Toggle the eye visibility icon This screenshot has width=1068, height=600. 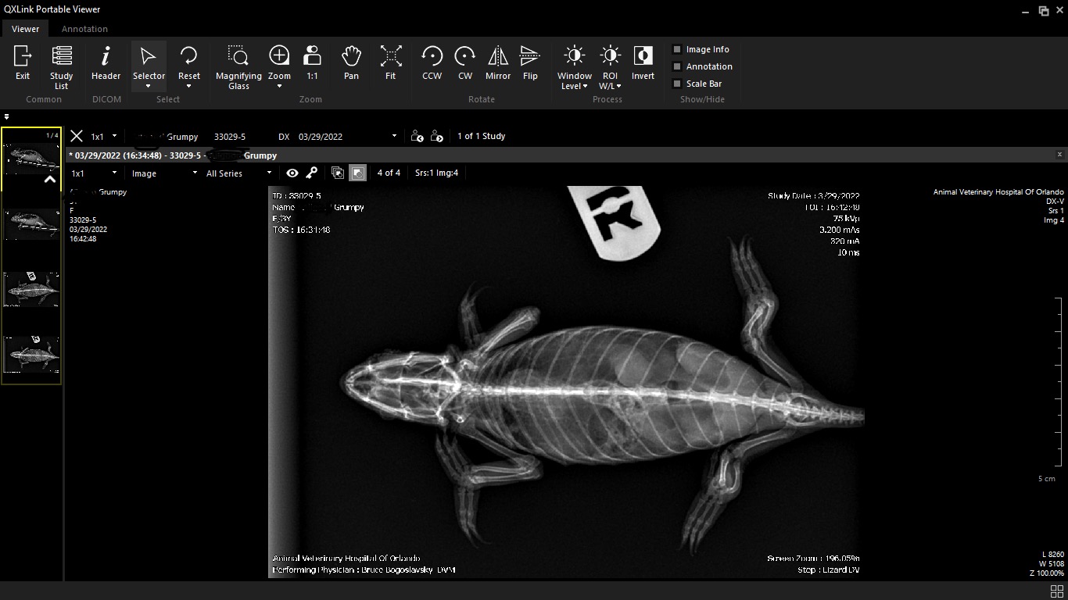(292, 173)
